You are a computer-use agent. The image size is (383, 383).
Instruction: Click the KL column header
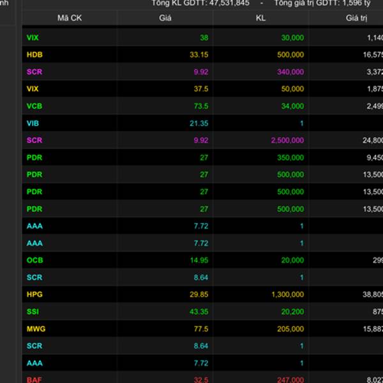click(260, 18)
